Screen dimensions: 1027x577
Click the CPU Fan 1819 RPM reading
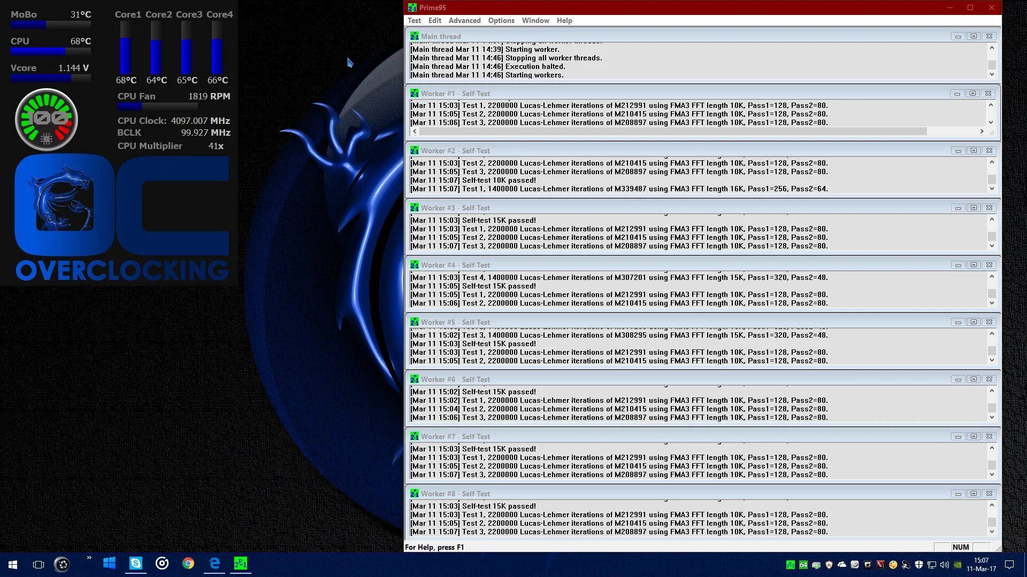tap(174, 96)
